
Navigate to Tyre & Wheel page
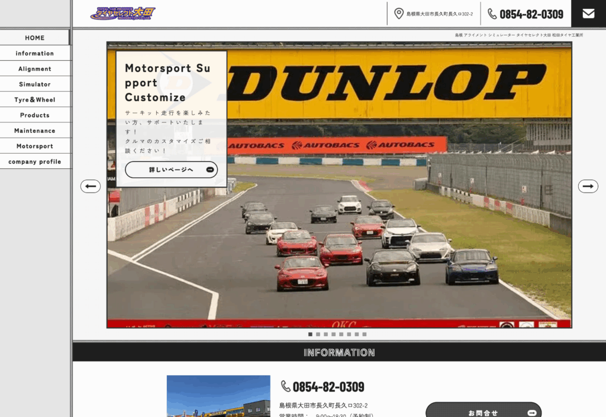(x=35, y=100)
